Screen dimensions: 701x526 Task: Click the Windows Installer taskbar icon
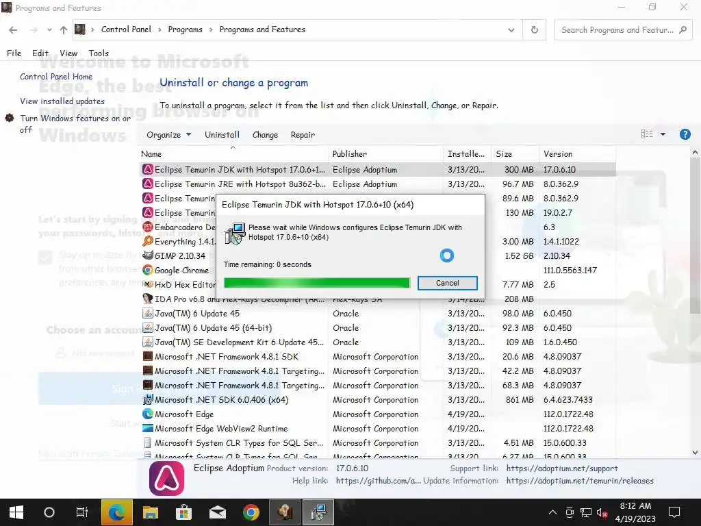point(318,512)
